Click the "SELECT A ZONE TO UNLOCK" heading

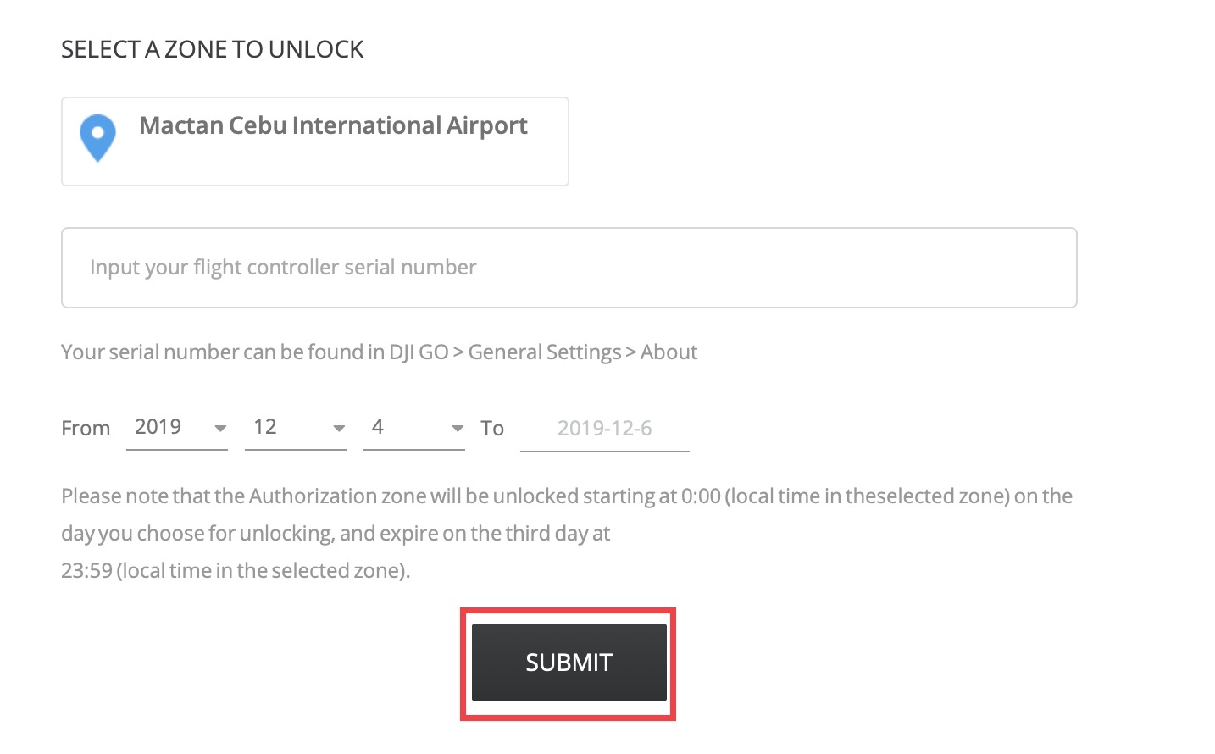(212, 50)
